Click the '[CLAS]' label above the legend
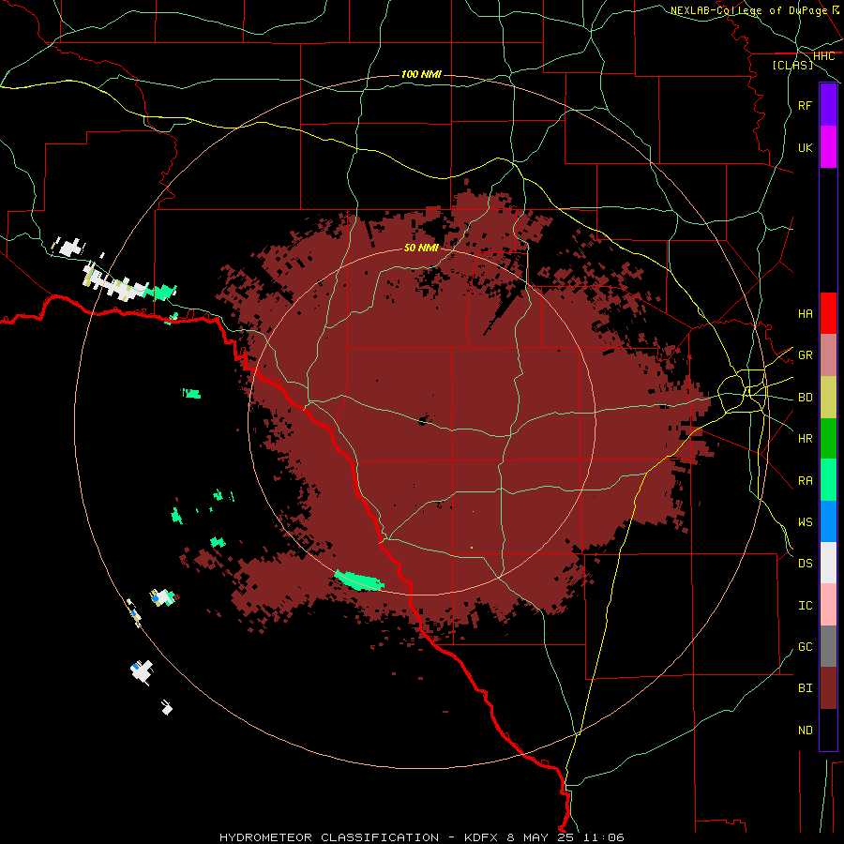This screenshot has width=844, height=844. pyautogui.click(x=792, y=65)
